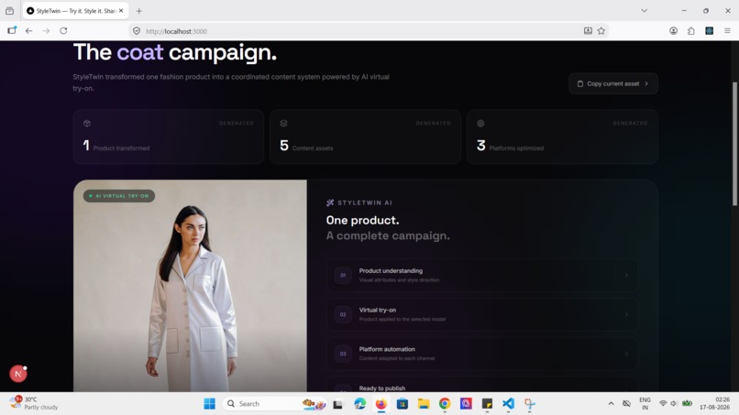Open the Windows Start menu
Viewport: 739px width, 415px height.
coord(209,404)
